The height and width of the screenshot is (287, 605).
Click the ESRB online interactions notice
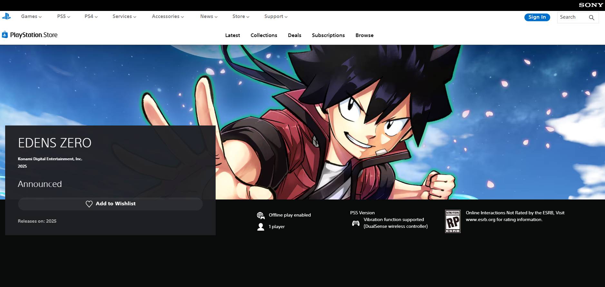(x=515, y=216)
